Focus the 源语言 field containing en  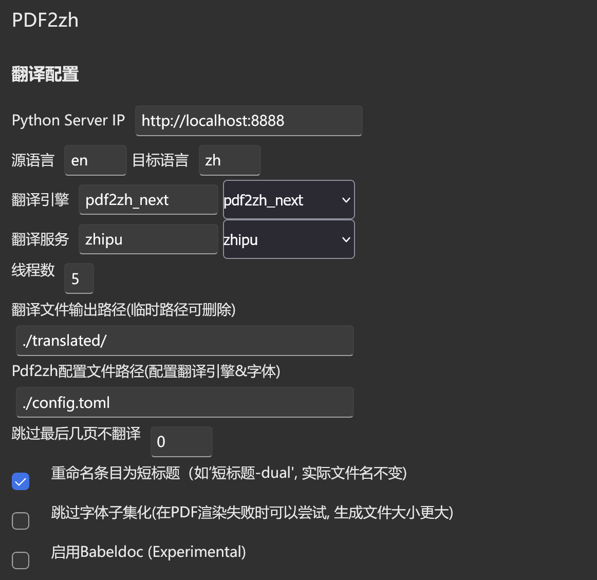click(x=95, y=160)
